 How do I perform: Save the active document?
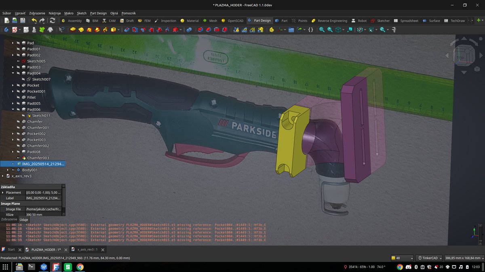coord(23,21)
